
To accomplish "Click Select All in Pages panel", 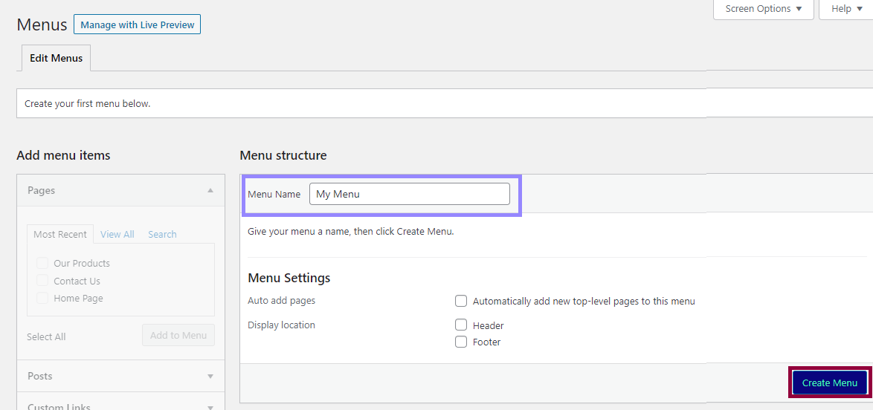I will point(46,336).
